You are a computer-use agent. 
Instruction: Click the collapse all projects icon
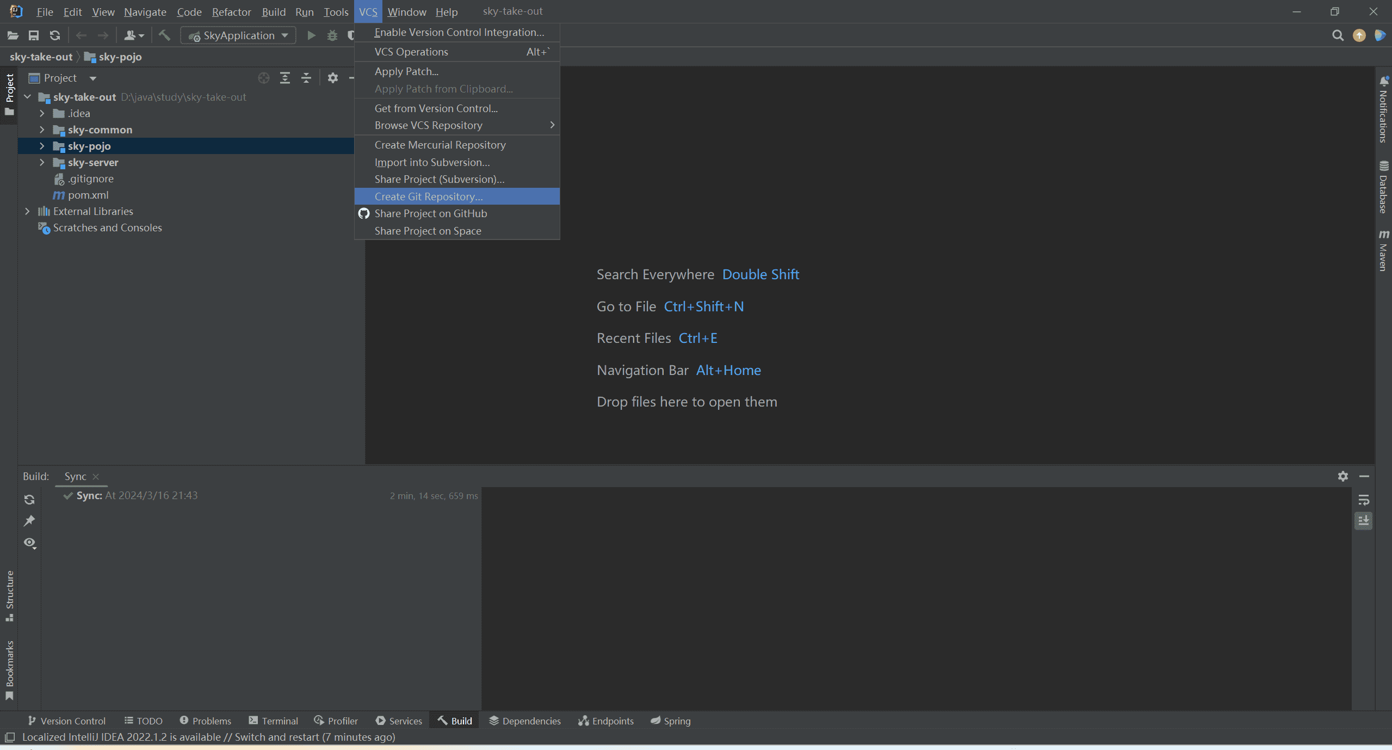tap(307, 78)
